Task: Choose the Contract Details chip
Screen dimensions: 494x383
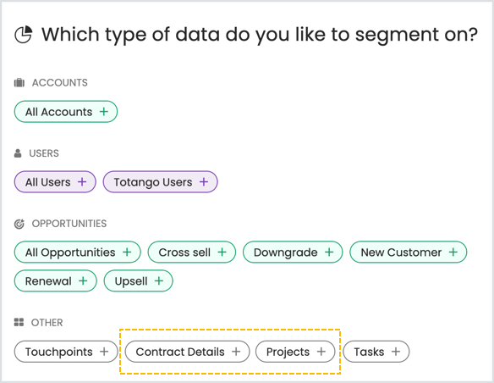Action: pyautogui.click(x=187, y=352)
